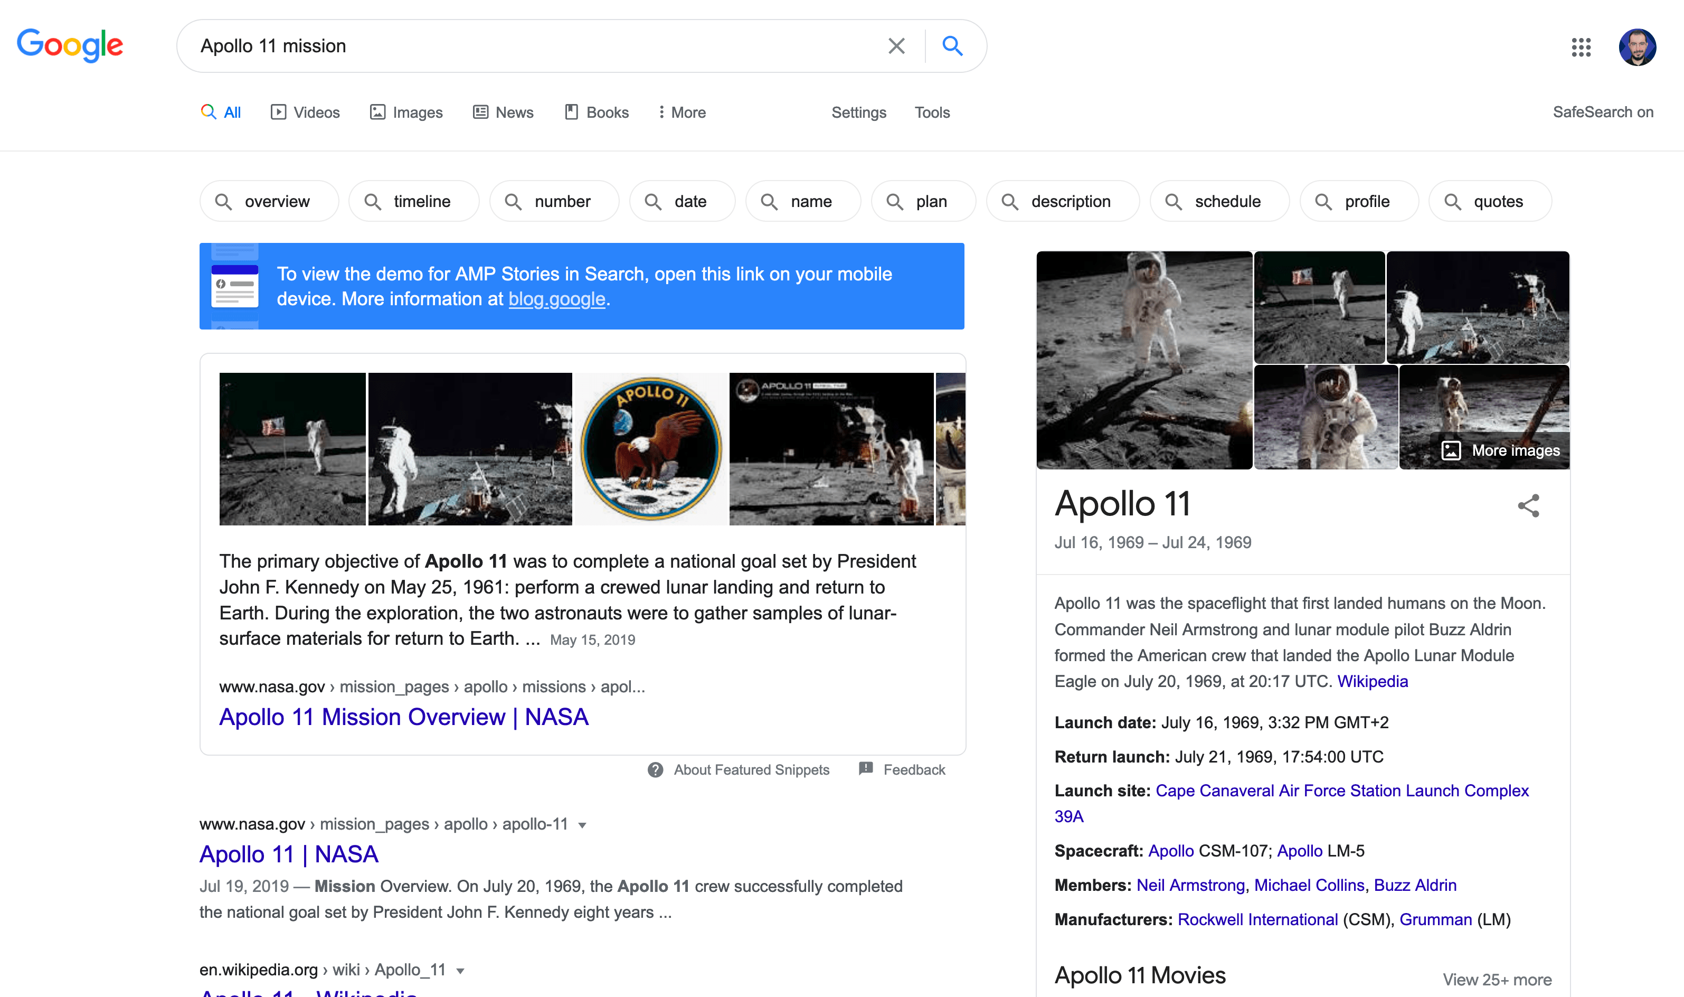Open the astronaut with equipment snippet image
This screenshot has width=1684, height=997.
tap(470, 449)
